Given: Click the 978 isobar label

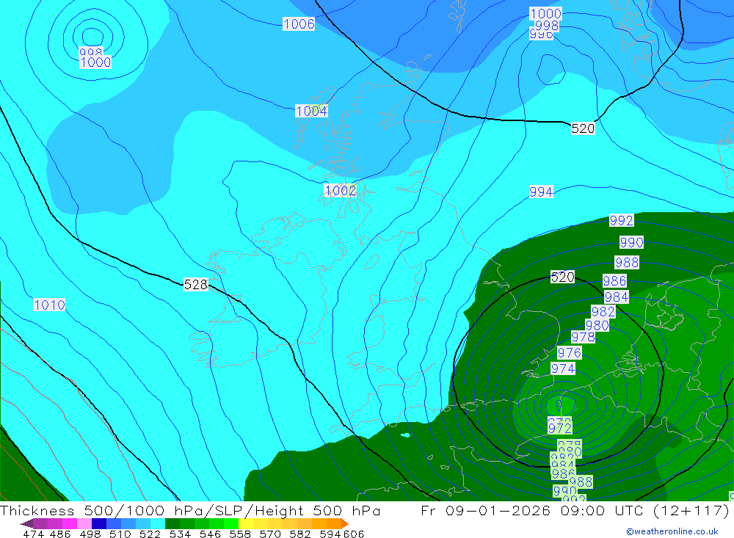Looking at the screenshot, I should (583, 337).
